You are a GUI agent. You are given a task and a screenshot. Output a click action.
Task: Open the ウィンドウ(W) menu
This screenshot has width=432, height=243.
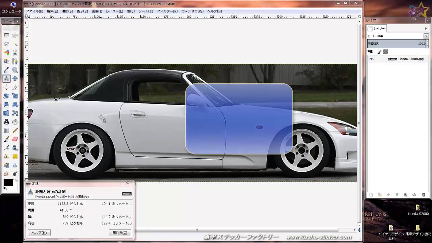click(x=192, y=11)
